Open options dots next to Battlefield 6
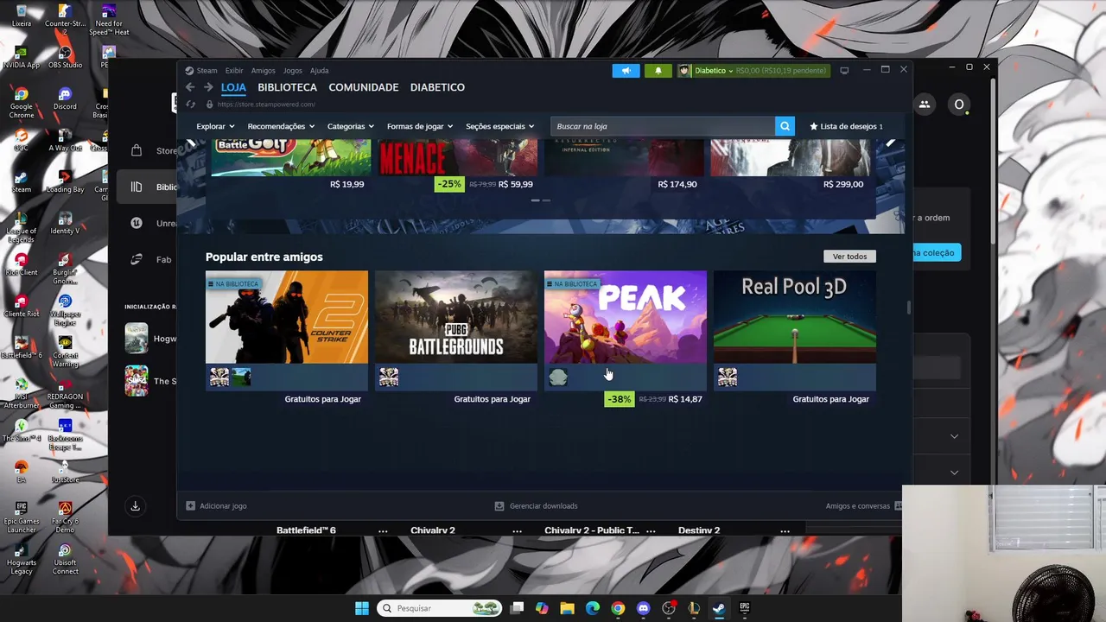The height and width of the screenshot is (622, 1106). coord(383,530)
